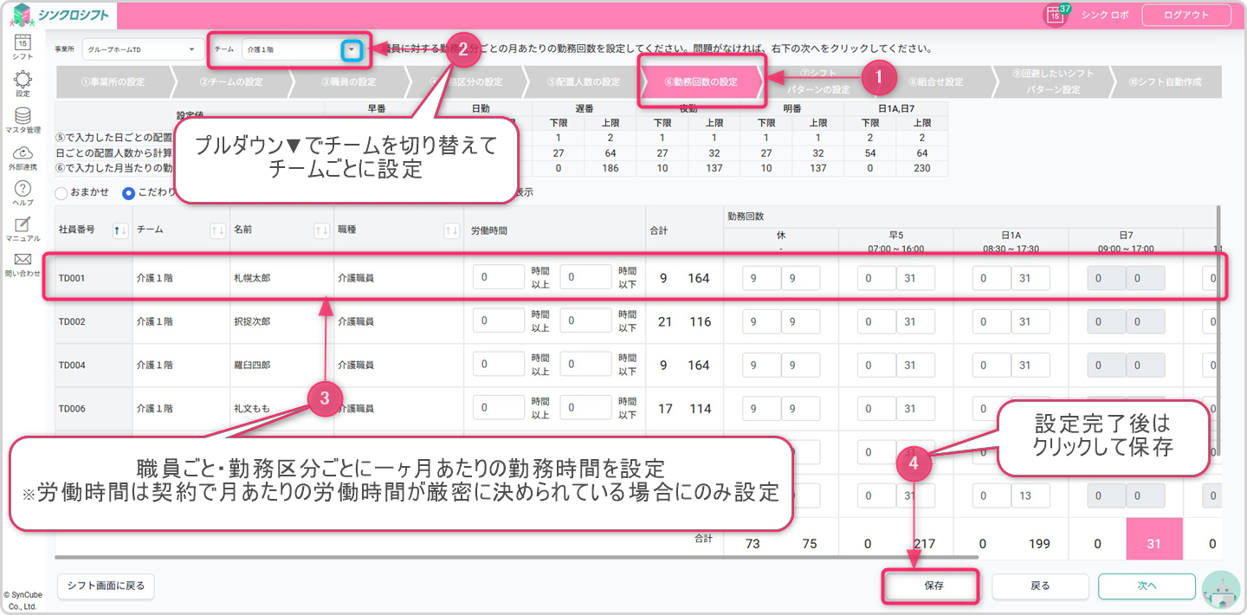Switch to step ②チームの設定
The image size is (1247, 615).
[x=232, y=82]
